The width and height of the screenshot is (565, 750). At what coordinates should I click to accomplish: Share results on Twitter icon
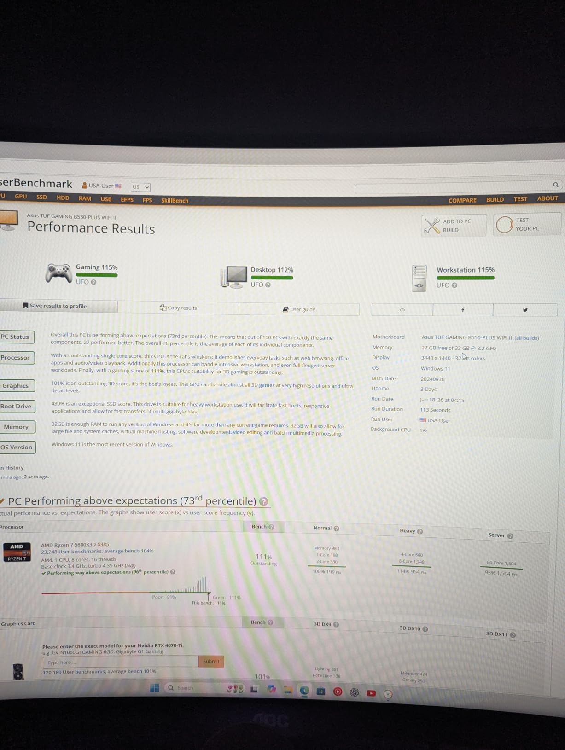[x=525, y=310]
